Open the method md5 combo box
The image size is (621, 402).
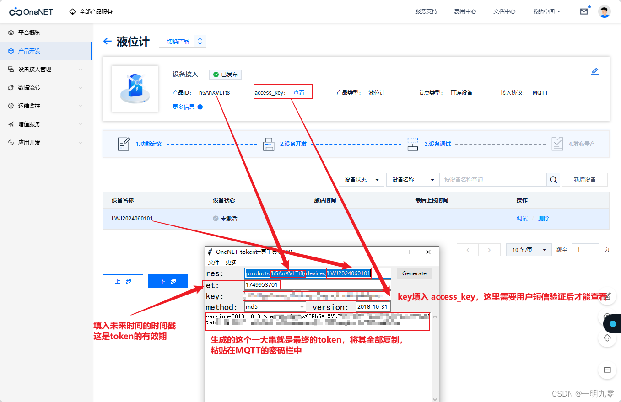[x=275, y=307]
